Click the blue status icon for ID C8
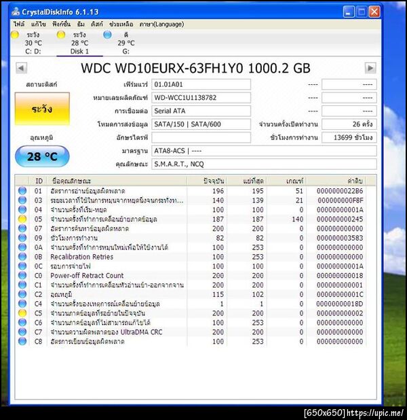The image size is (407, 420). (x=22, y=341)
